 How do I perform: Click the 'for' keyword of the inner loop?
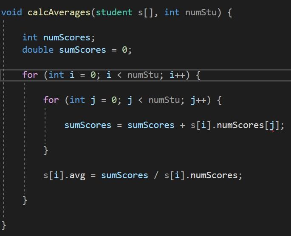(x=51, y=100)
